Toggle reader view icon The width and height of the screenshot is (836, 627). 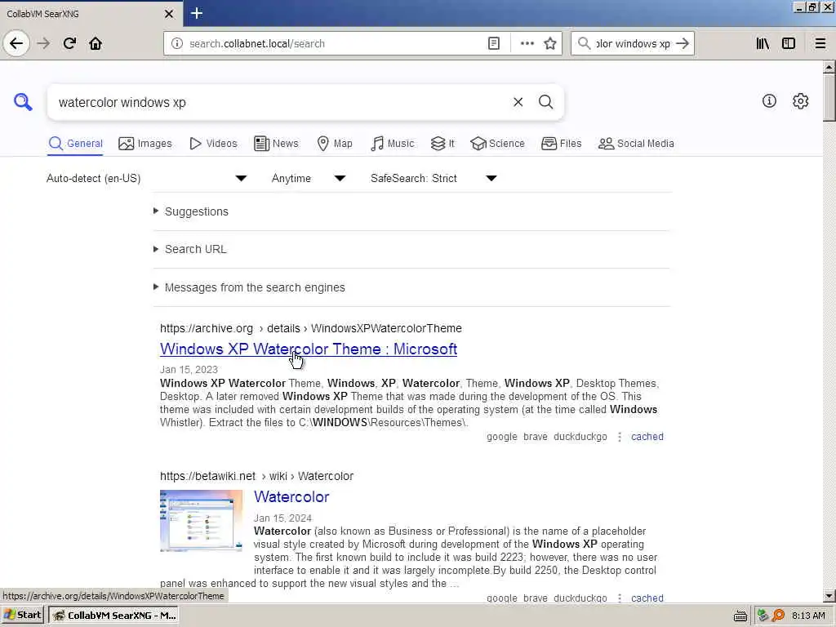click(494, 44)
